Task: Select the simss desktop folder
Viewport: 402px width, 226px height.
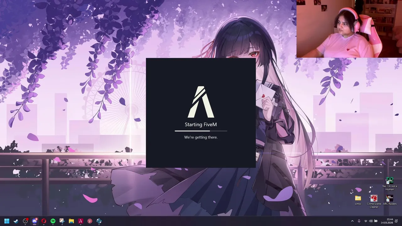Action: pyautogui.click(x=358, y=200)
